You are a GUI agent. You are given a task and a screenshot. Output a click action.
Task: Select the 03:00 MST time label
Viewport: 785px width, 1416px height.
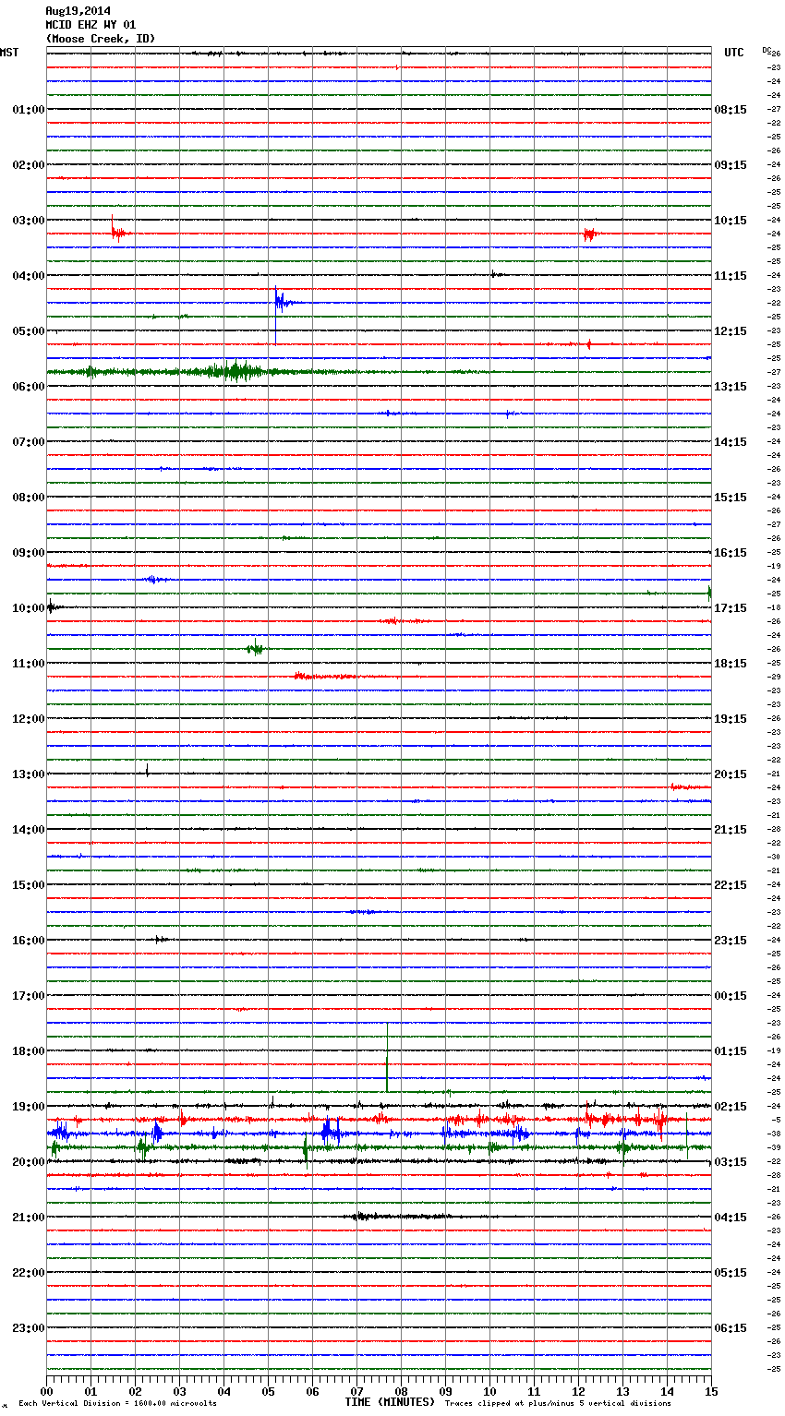(29, 221)
